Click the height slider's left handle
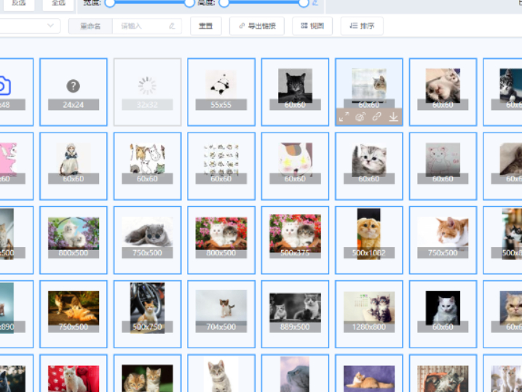This screenshot has width=522, height=392. click(x=224, y=3)
